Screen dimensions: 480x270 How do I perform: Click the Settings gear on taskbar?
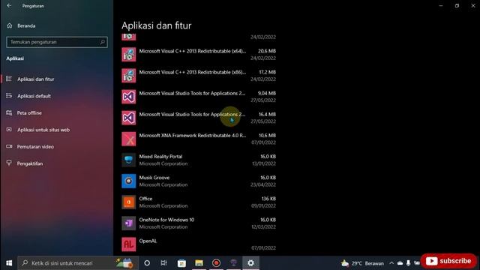pos(250,263)
